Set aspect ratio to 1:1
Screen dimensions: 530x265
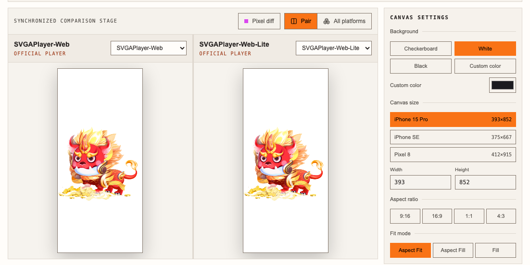[x=469, y=216]
